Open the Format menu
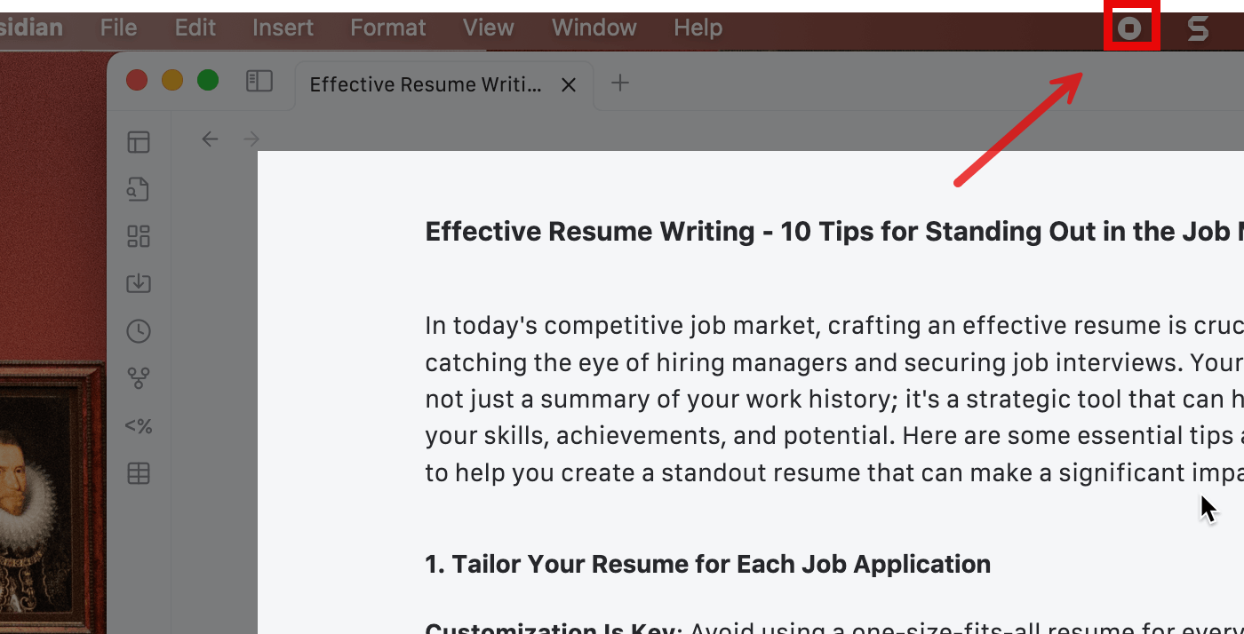The image size is (1244, 634). 387,28
